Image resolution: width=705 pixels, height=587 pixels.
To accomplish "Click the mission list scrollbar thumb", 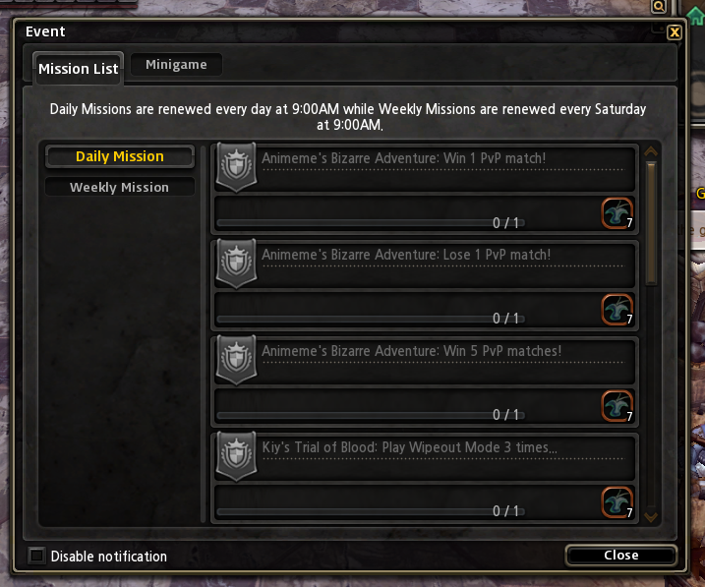I will tap(651, 223).
